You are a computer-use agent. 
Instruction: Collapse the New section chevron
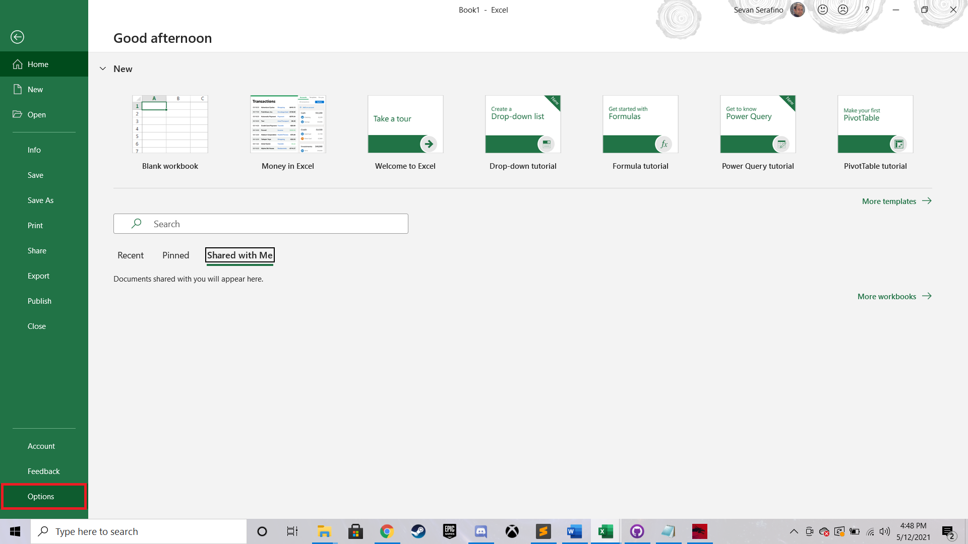click(103, 69)
